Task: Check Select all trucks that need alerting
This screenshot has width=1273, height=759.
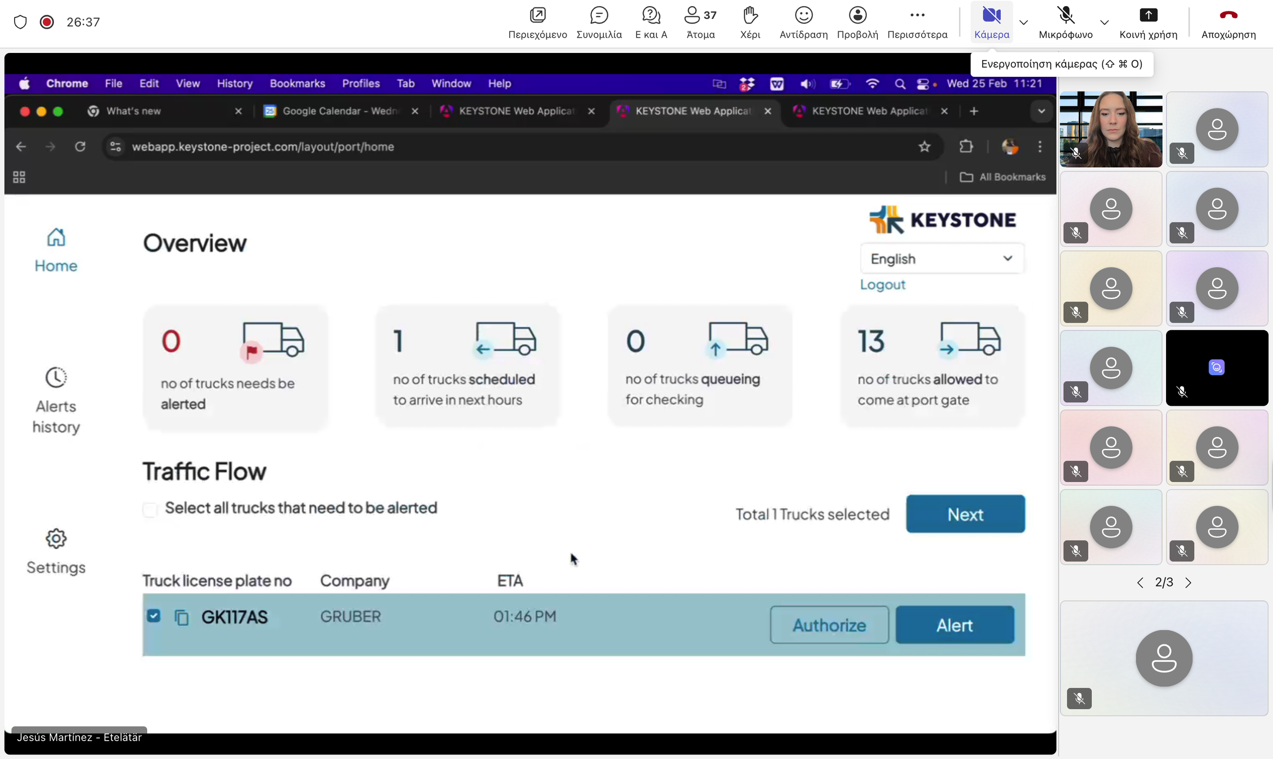Action: point(150,509)
